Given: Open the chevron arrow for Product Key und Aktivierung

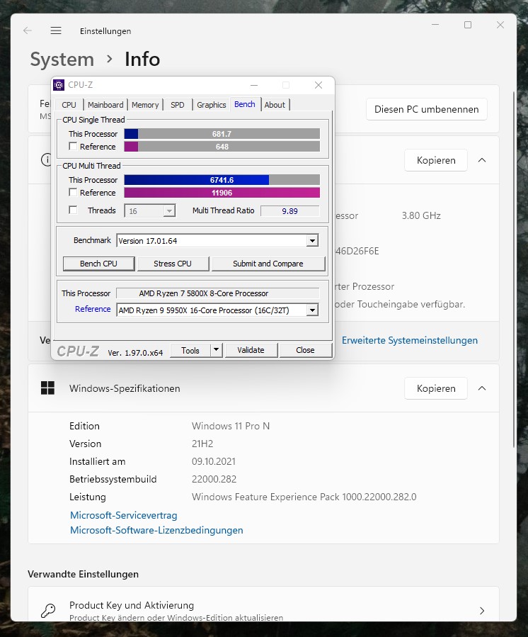Looking at the screenshot, I should 482,611.
